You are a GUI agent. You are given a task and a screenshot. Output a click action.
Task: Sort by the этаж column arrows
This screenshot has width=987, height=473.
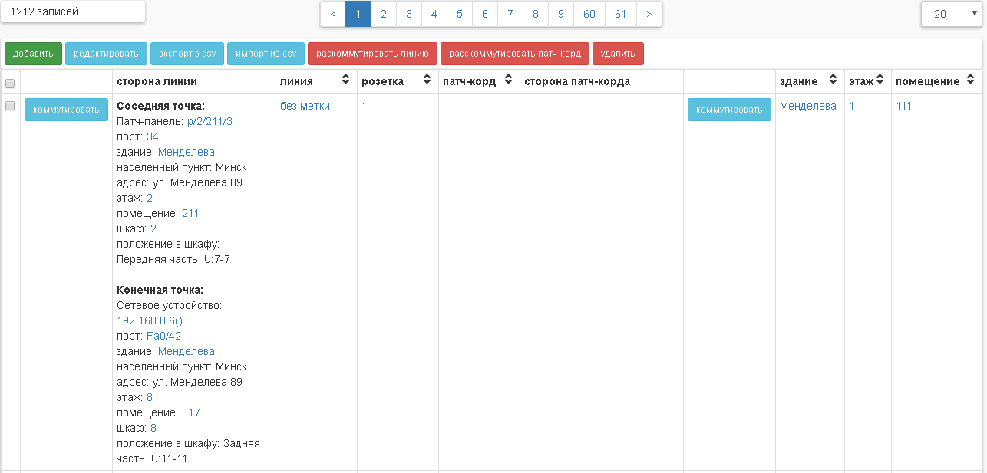pos(880,80)
